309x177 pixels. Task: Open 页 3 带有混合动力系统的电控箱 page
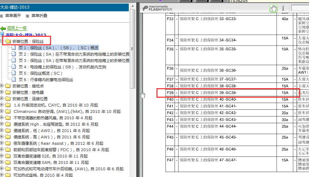pyautogui.click(x=74, y=61)
